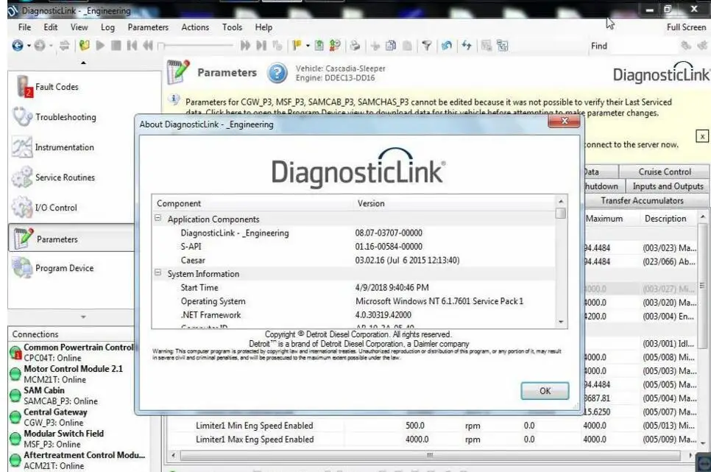Viewport: 711px width, 472px height.
Task: Open the Help menu
Action: (x=263, y=27)
